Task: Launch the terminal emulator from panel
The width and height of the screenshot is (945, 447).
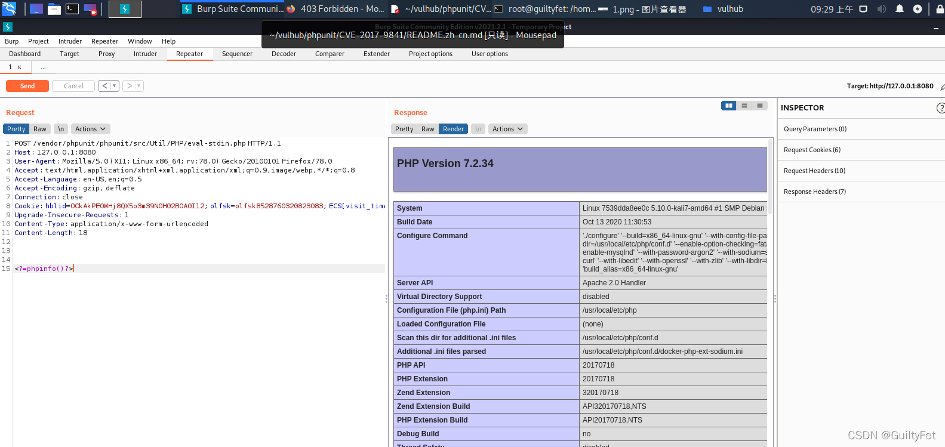Action: tap(72, 9)
